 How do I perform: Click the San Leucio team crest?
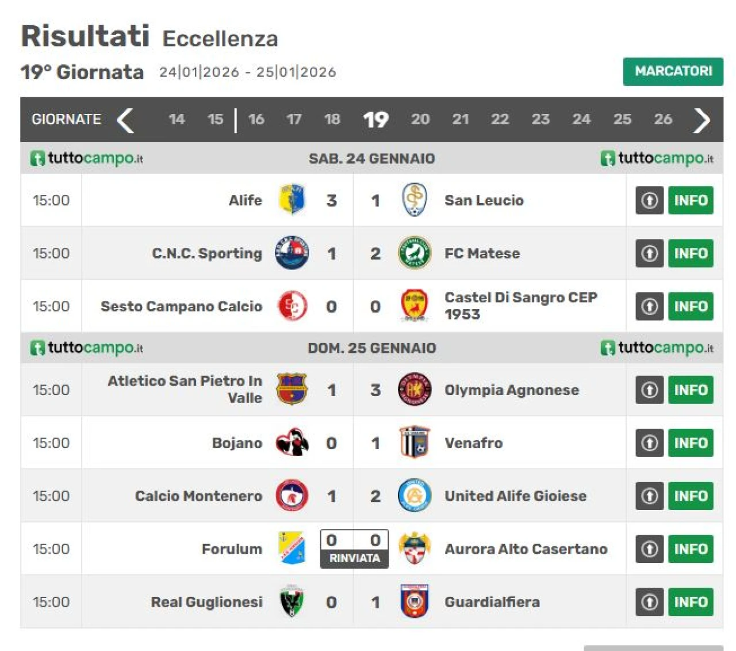414,200
